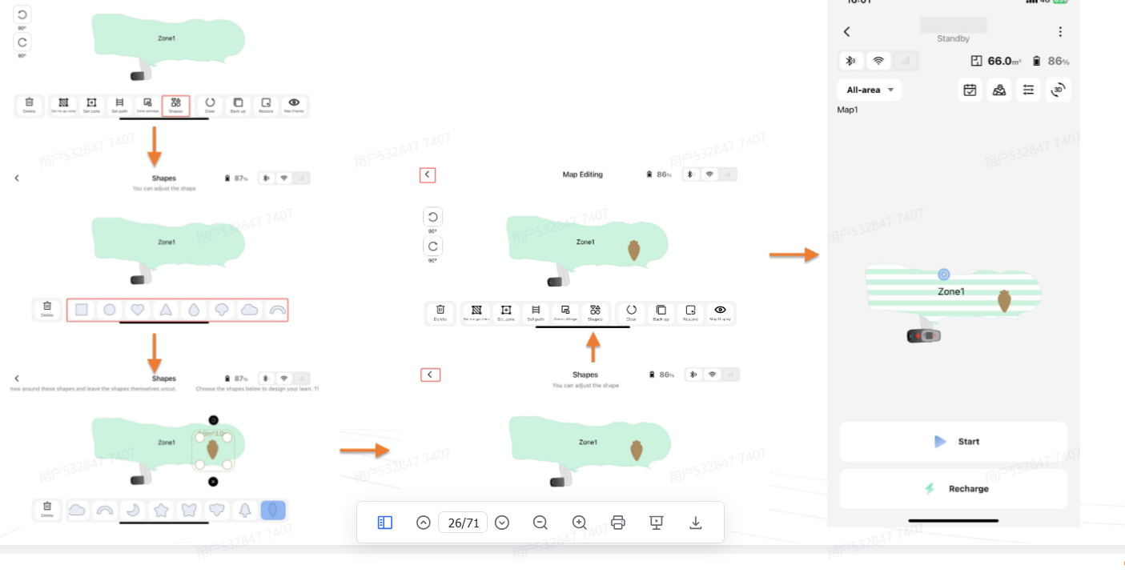Viewport: 1125px width, 573px height.
Task: Open the schedule calendar icon on Standby screen
Action: coord(970,90)
